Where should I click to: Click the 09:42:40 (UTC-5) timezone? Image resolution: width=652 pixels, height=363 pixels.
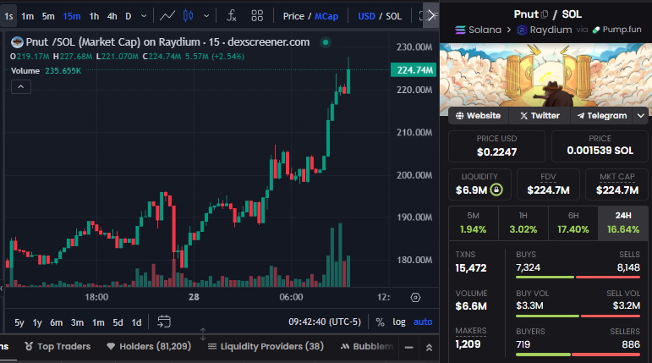[x=325, y=322]
